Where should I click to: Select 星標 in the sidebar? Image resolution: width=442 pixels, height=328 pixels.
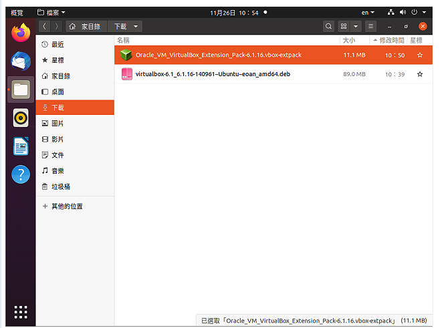click(75, 60)
